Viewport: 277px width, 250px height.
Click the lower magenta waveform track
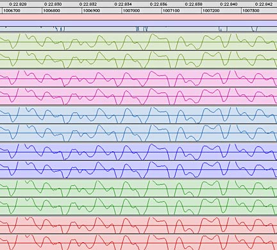138,96
